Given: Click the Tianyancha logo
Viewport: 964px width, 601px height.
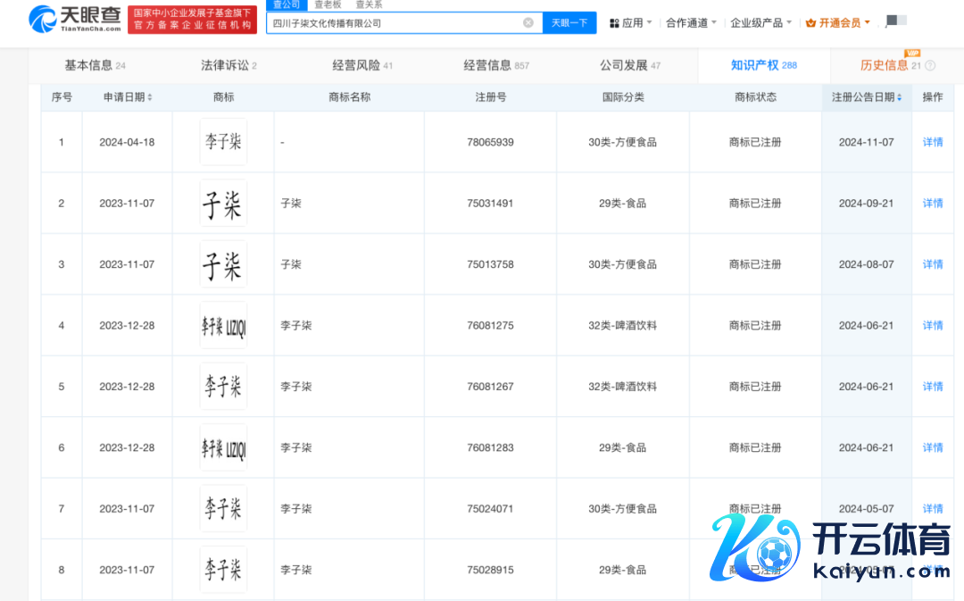Looking at the screenshot, I should pos(75,20).
